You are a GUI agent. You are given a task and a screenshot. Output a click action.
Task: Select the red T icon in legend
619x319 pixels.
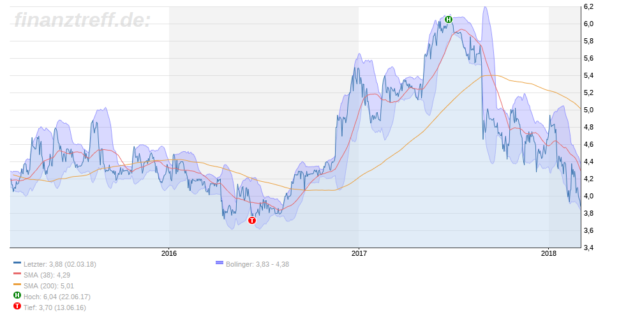pos(17,307)
